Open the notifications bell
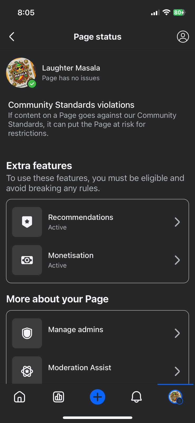This screenshot has height=423, width=195. click(x=136, y=397)
